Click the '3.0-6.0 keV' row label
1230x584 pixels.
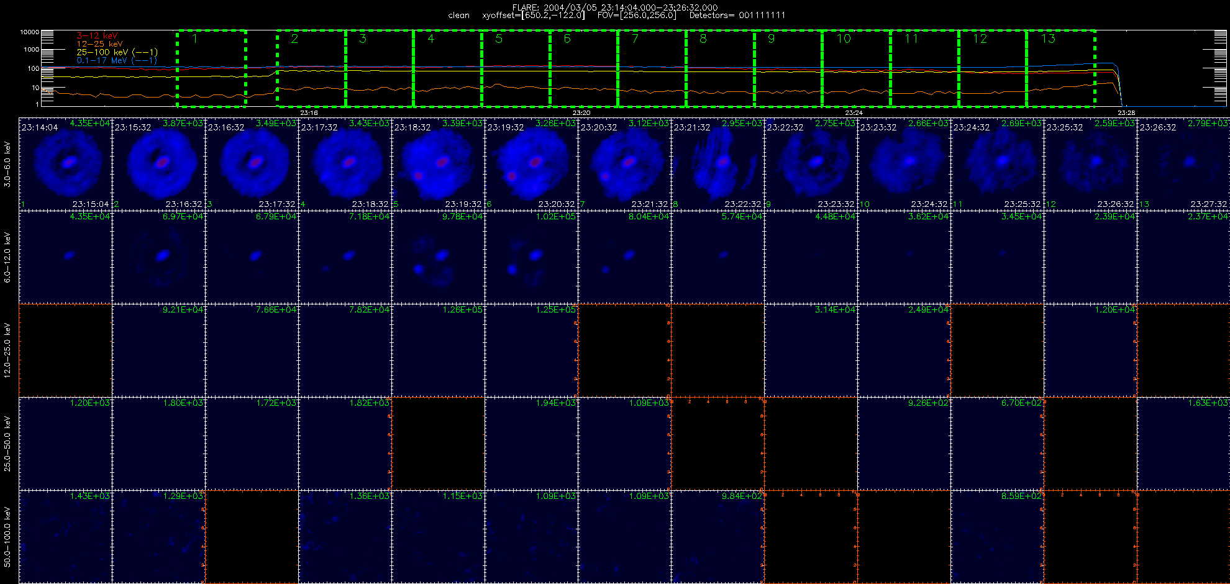point(7,164)
